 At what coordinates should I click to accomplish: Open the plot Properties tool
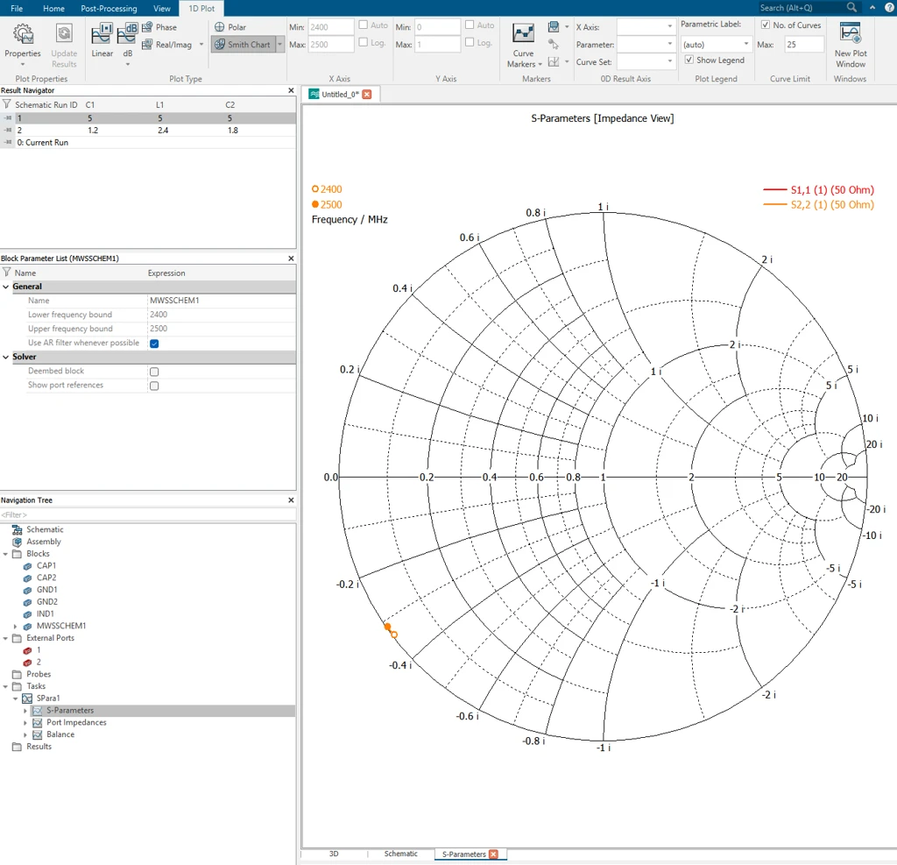tap(23, 44)
